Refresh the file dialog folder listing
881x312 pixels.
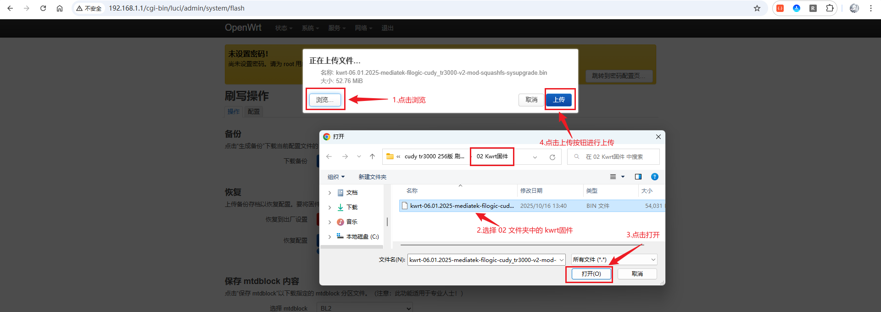point(552,157)
